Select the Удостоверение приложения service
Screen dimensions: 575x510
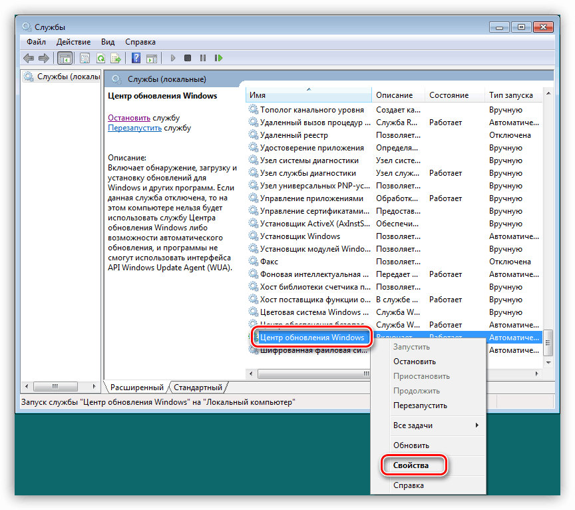tap(394, 148)
